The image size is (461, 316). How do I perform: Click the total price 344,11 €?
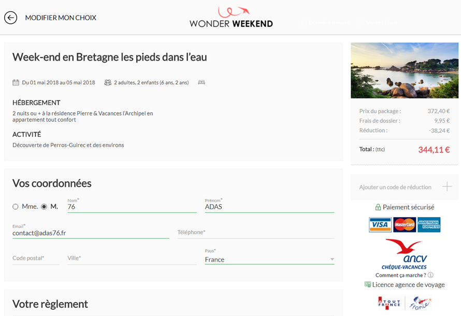pos(434,150)
